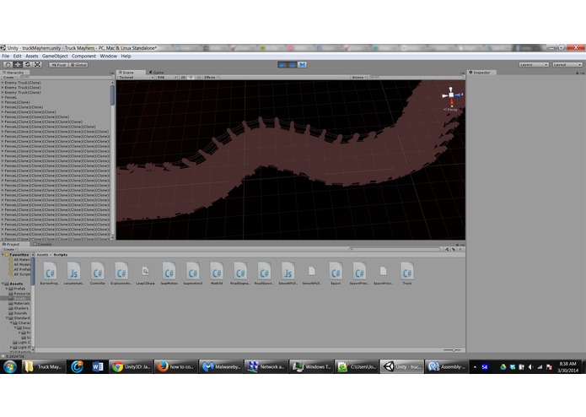The width and height of the screenshot is (586, 417).
Task: Open the Component menu
Action: pyautogui.click(x=83, y=56)
